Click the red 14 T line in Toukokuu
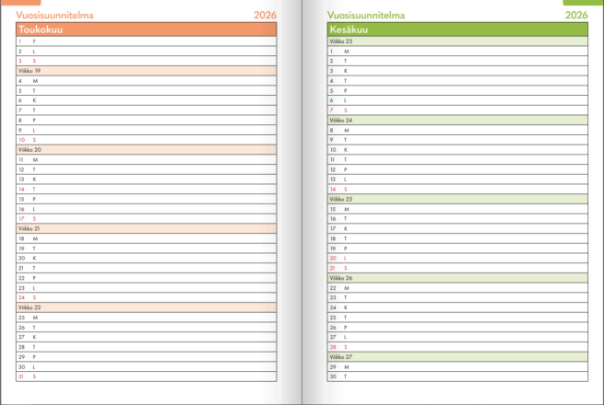Screen dimensions: 604x405 (146, 189)
